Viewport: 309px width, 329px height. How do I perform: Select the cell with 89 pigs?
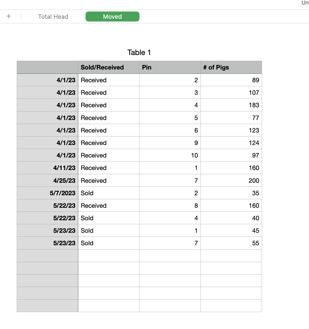(x=231, y=80)
